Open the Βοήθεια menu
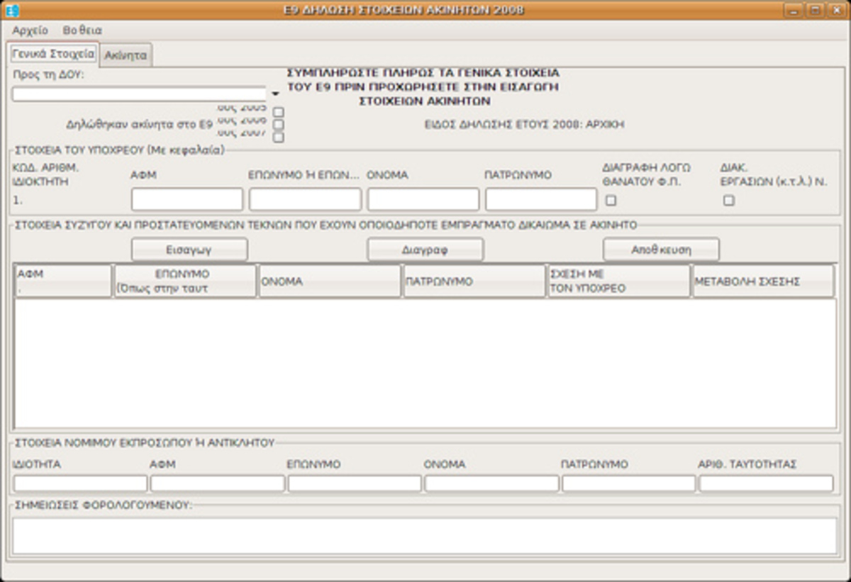851x582 pixels. pyautogui.click(x=82, y=30)
